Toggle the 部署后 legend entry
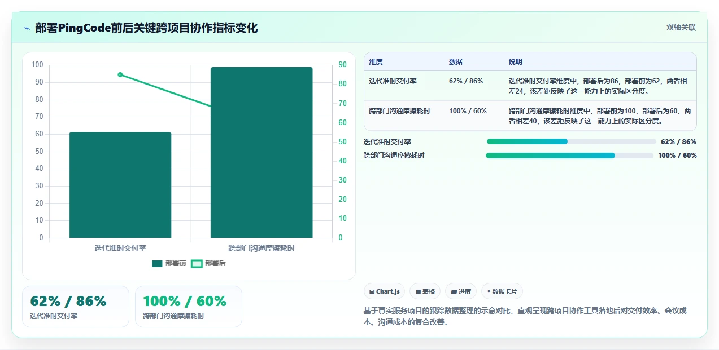This screenshot has width=719, height=350. click(208, 263)
